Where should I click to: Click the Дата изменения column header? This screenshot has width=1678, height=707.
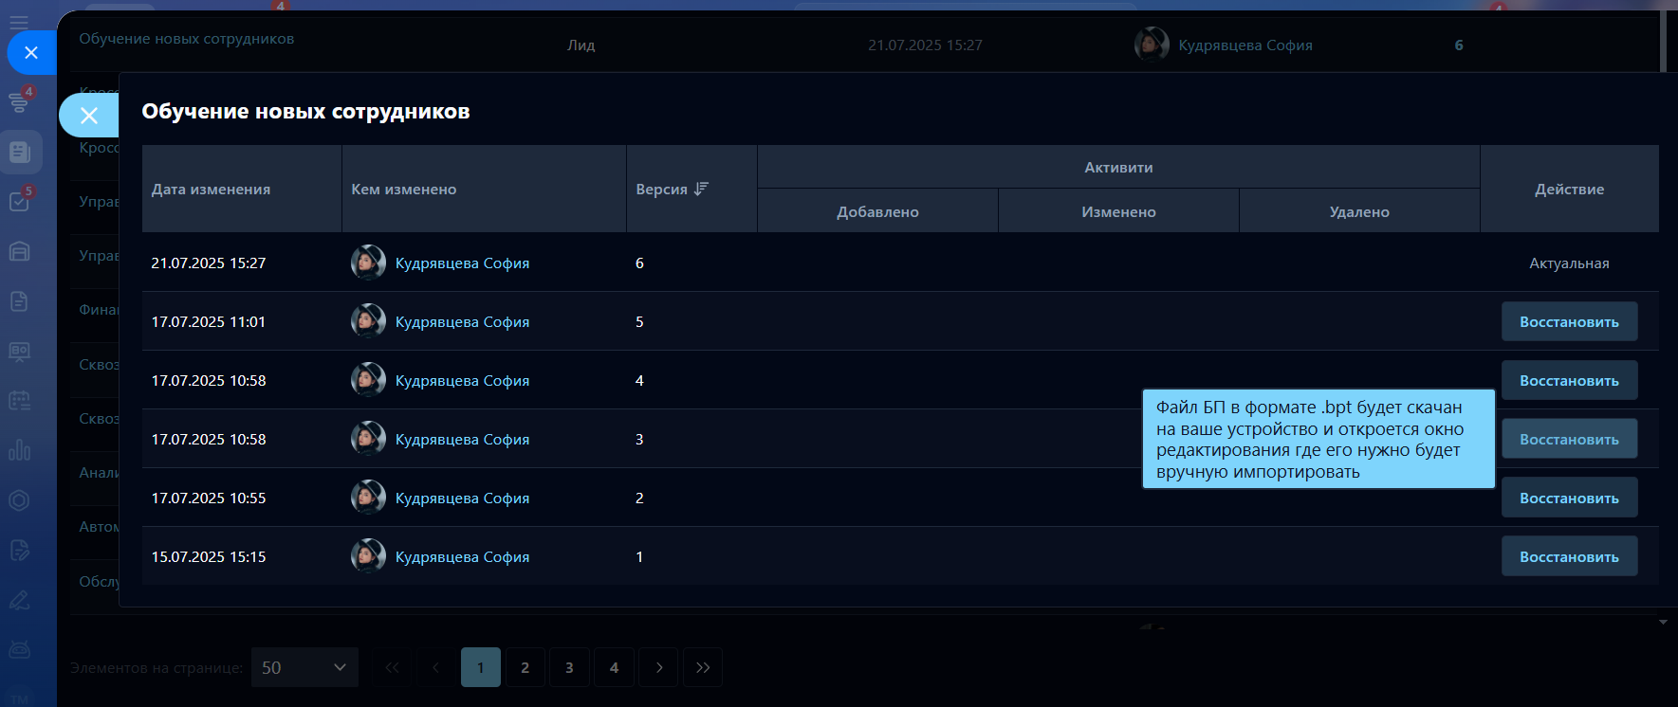pyautogui.click(x=211, y=190)
